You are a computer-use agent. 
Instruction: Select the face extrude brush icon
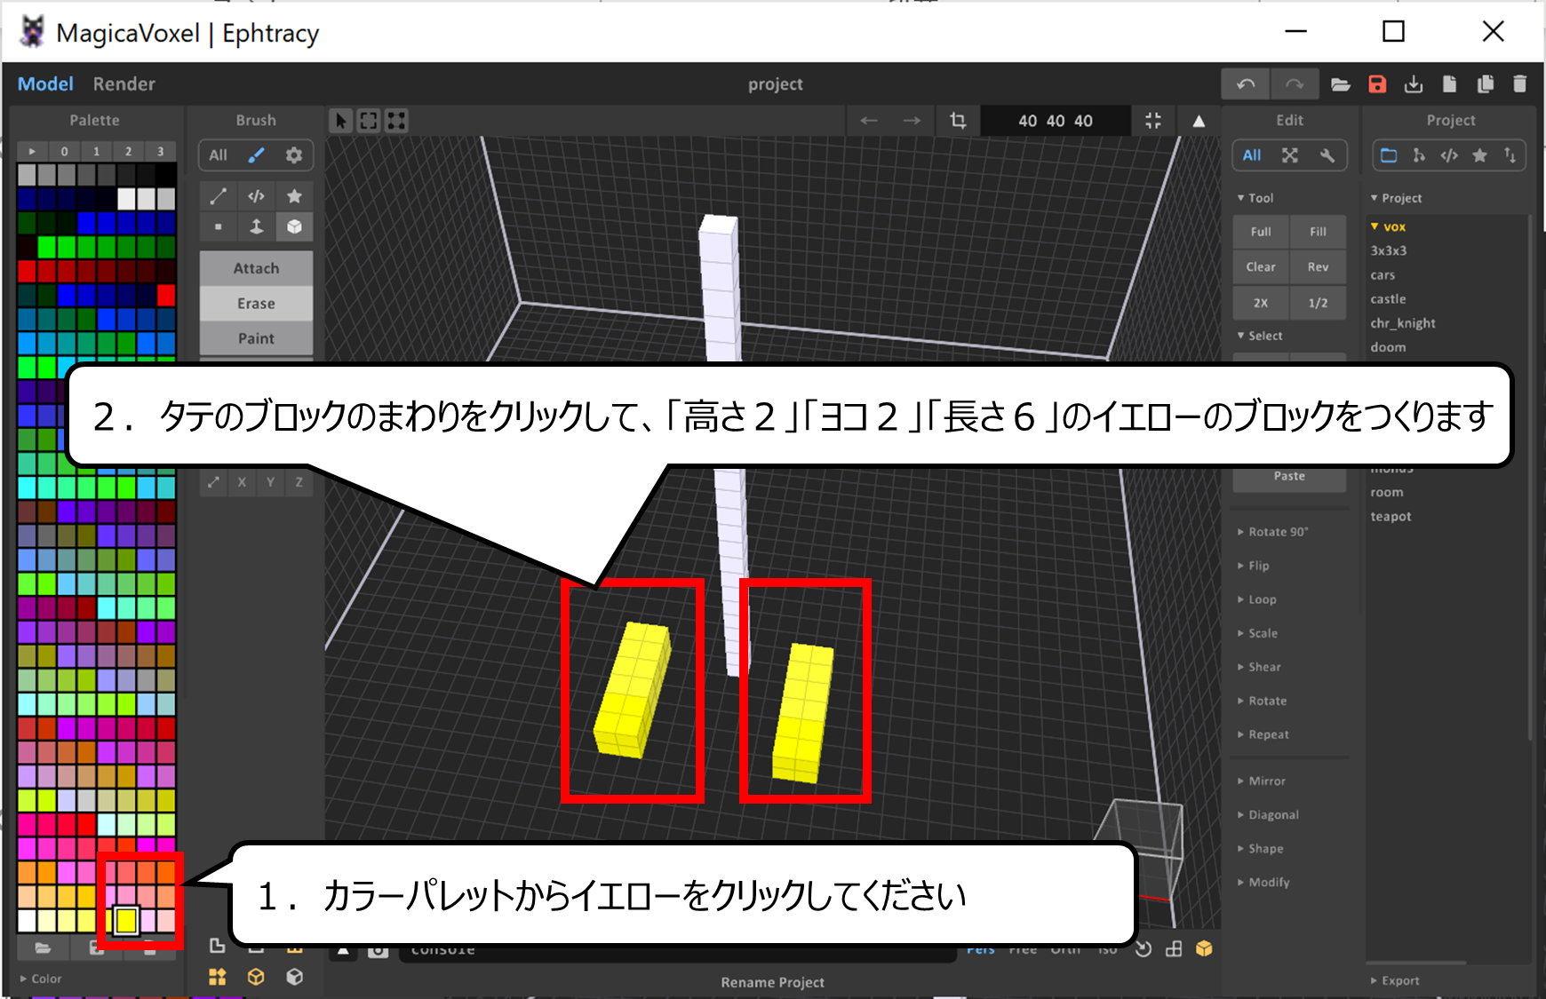click(257, 227)
